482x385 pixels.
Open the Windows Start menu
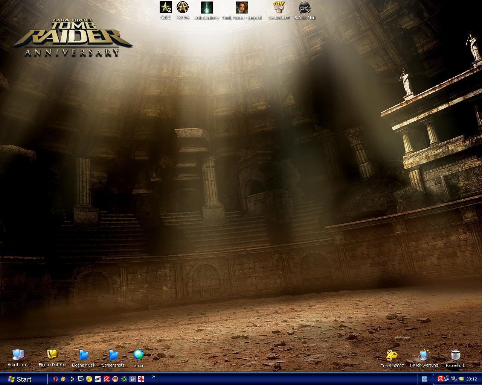click(20, 379)
